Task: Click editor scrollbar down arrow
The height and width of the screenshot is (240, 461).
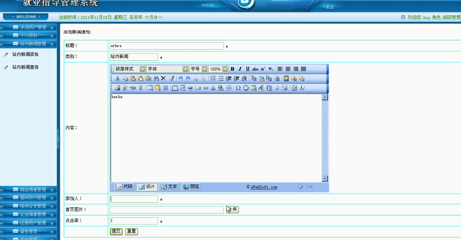Action: point(325,178)
